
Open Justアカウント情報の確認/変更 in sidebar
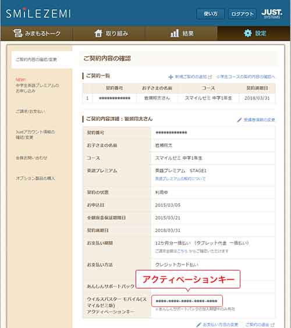[35, 134]
